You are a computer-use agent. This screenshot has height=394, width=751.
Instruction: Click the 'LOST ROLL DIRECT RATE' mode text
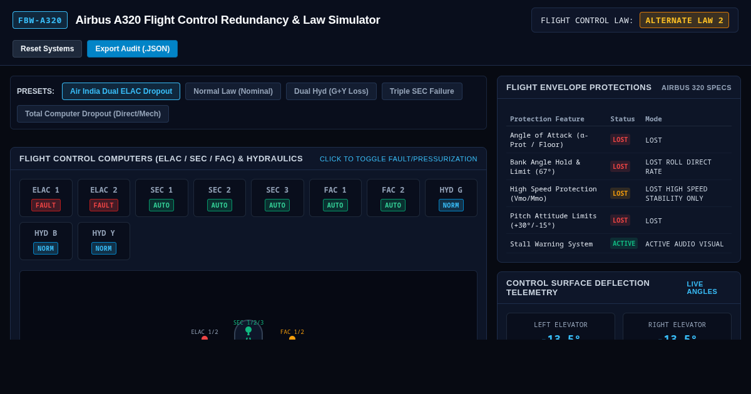tap(678, 166)
